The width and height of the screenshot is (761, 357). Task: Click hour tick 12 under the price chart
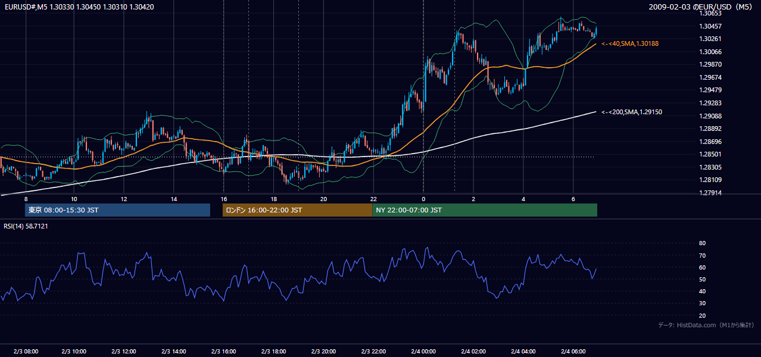tap(124, 199)
